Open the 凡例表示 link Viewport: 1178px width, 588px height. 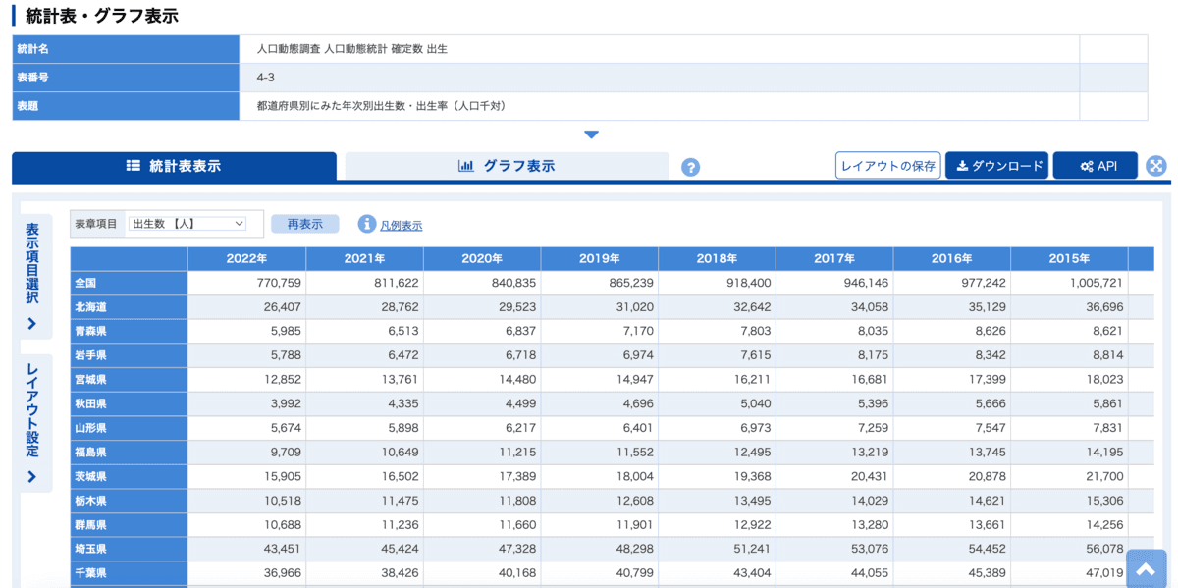click(402, 225)
